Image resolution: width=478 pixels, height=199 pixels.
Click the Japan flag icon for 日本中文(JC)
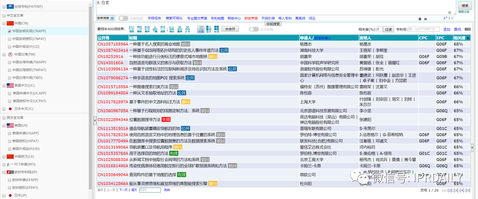click(x=10, y=109)
